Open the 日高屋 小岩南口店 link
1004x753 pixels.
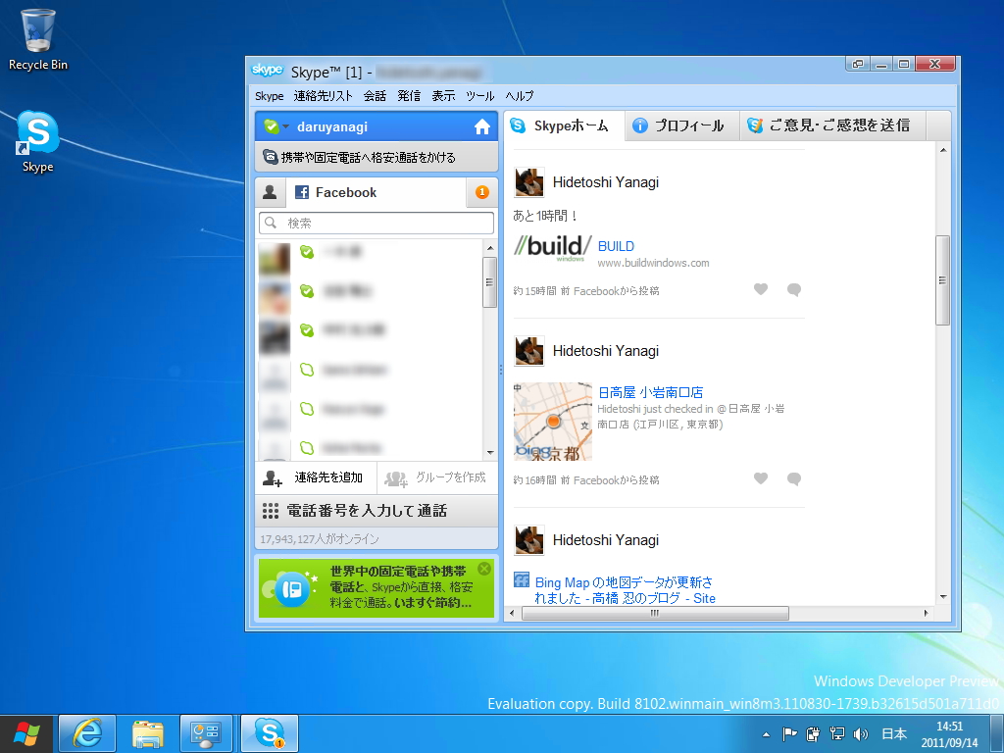point(650,391)
